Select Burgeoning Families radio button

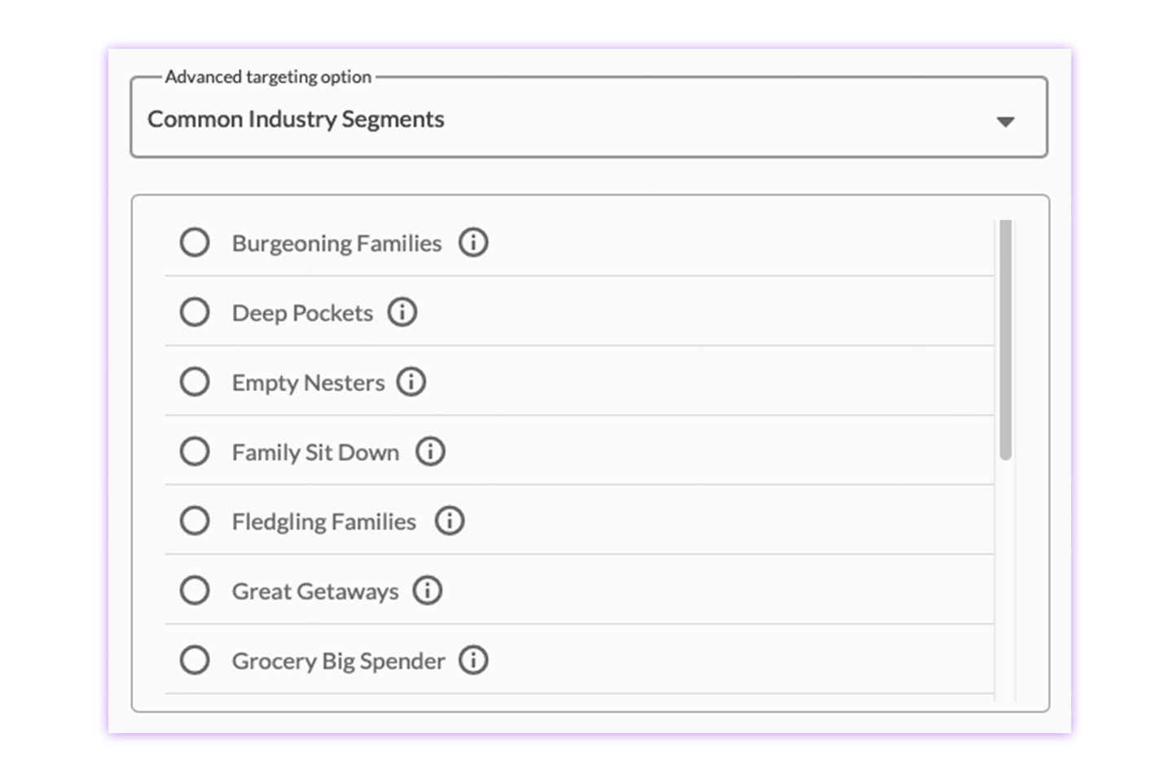point(195,243)
